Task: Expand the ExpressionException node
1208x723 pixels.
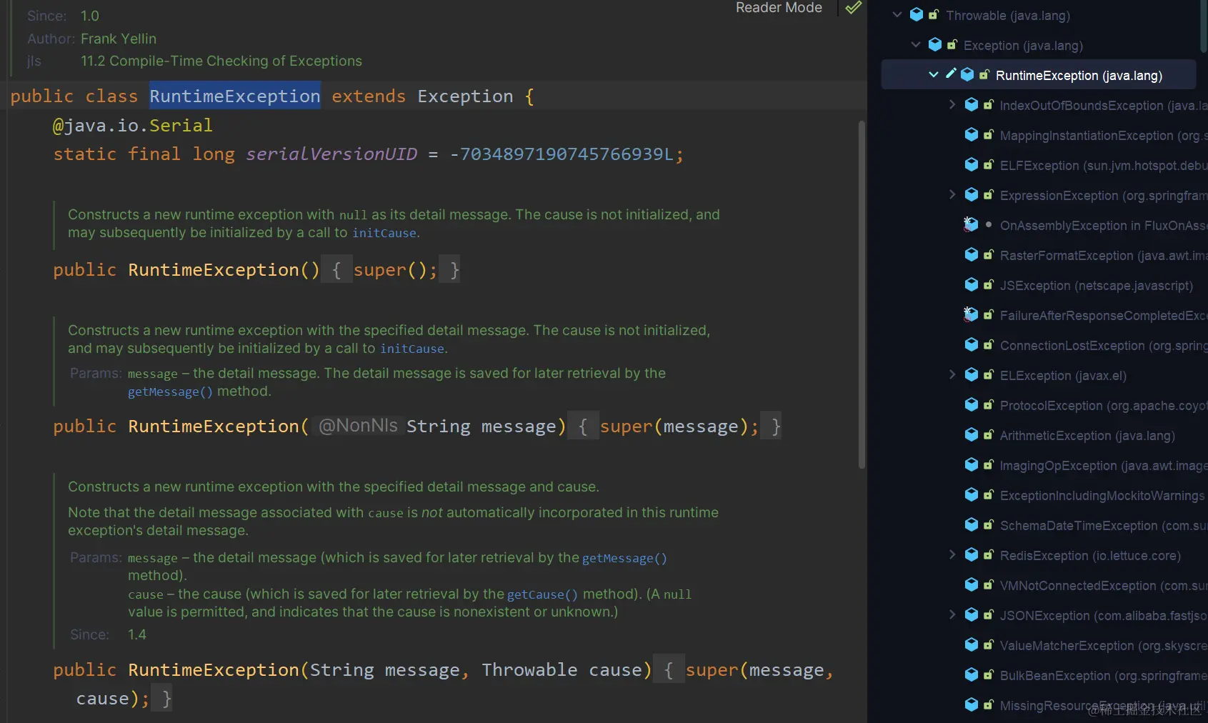Action: pyautogui.click(x=952, y=194)
